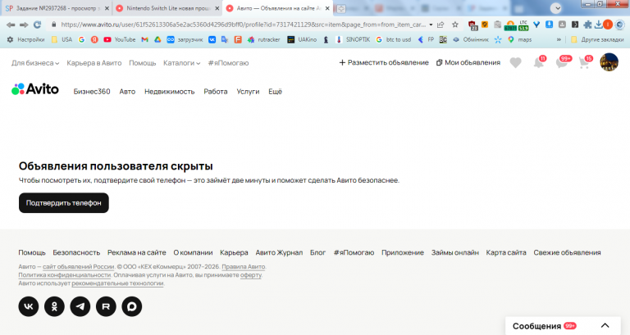Viewport: 630px width, 335px height.
Task: Click Подтвердить телефон button
Action: point(64,203)
